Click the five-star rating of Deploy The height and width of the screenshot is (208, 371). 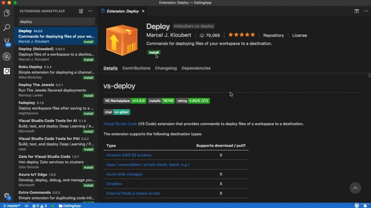pyautogui.click(x=242, y=35)
